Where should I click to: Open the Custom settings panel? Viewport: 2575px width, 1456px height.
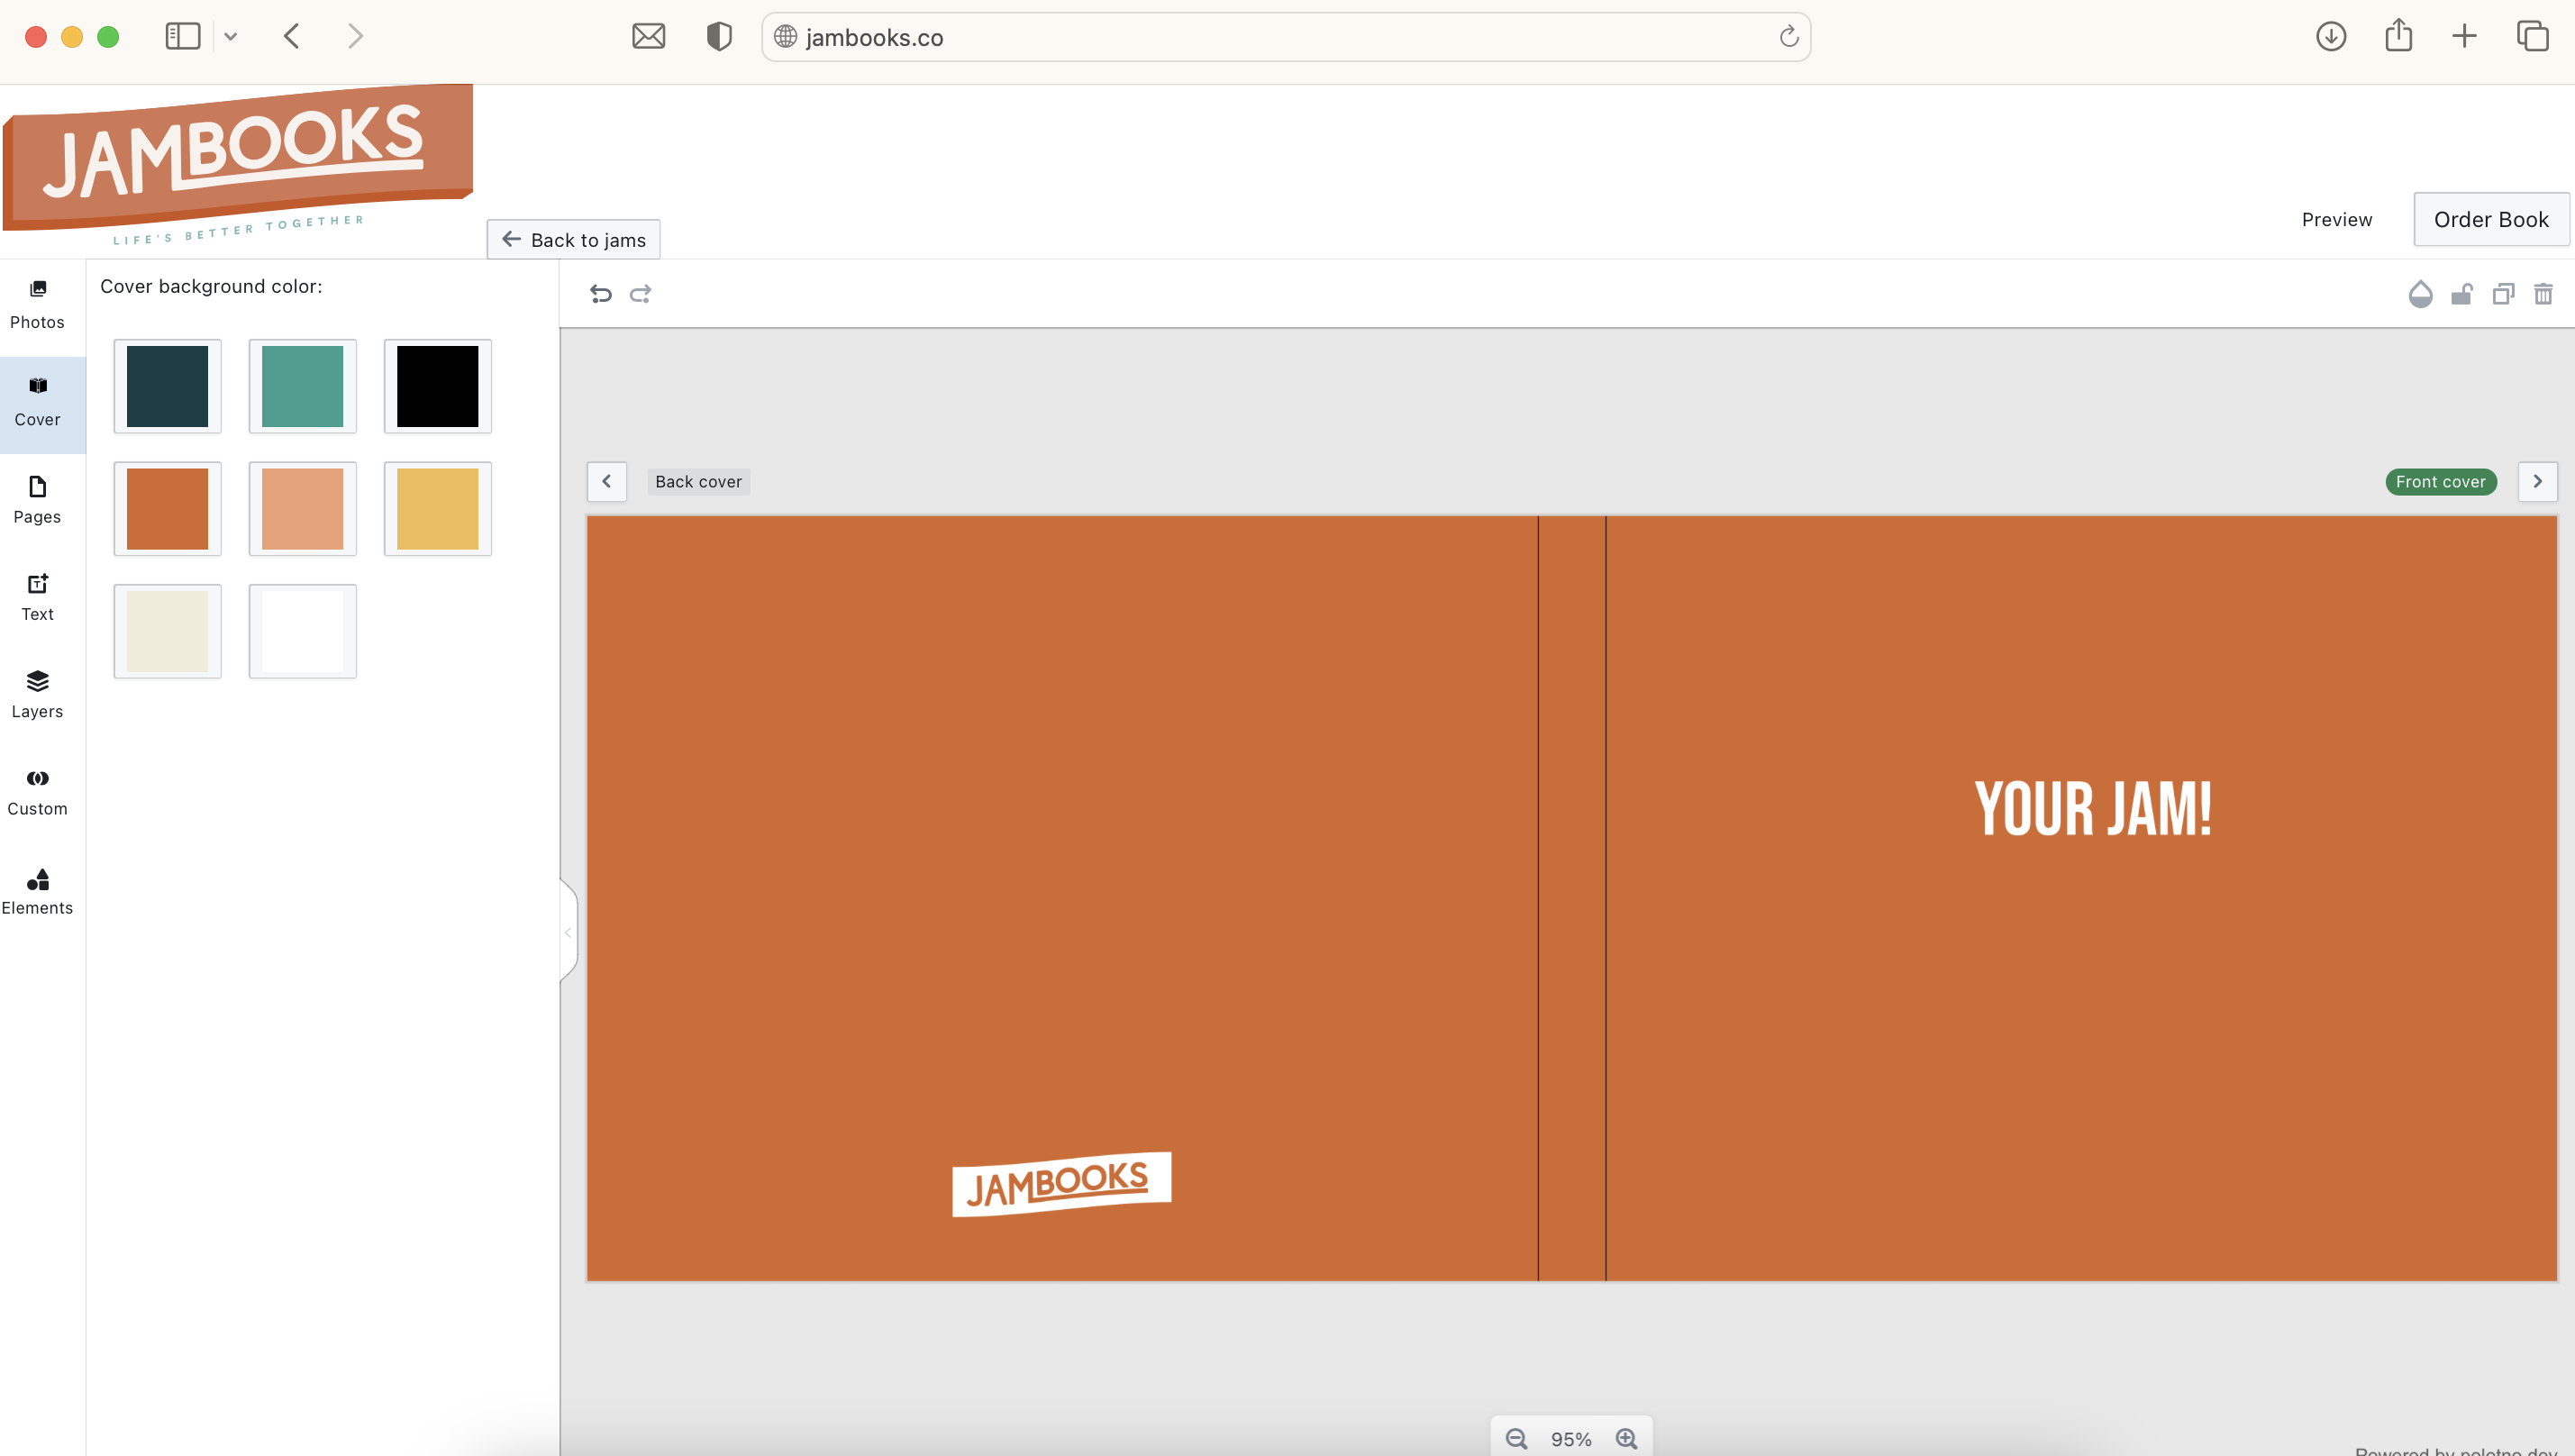pos(37,792)
